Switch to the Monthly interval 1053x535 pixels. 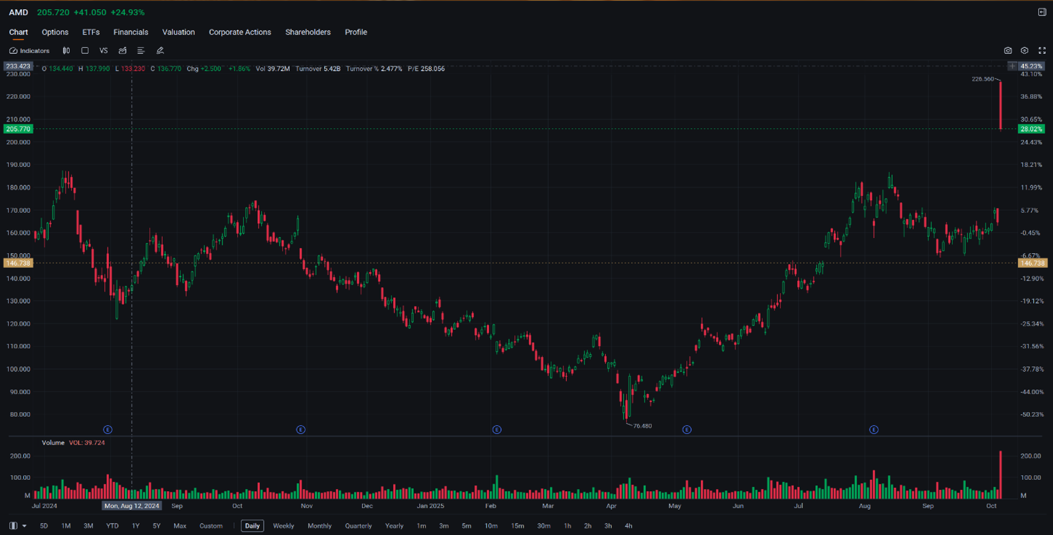click(x=320, y=526)
